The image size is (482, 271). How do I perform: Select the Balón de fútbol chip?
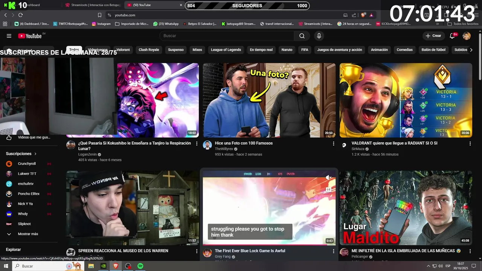pyautogui.click(x=433, y=50)
